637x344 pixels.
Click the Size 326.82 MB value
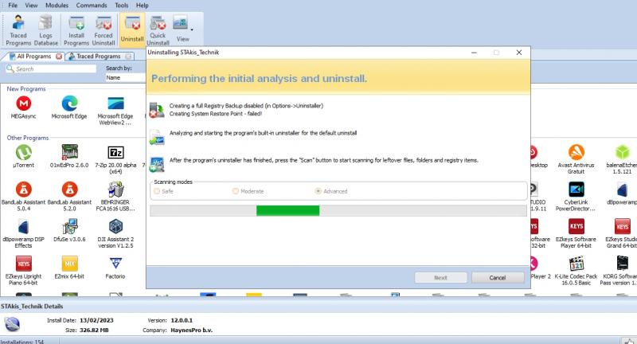(94, 330)
